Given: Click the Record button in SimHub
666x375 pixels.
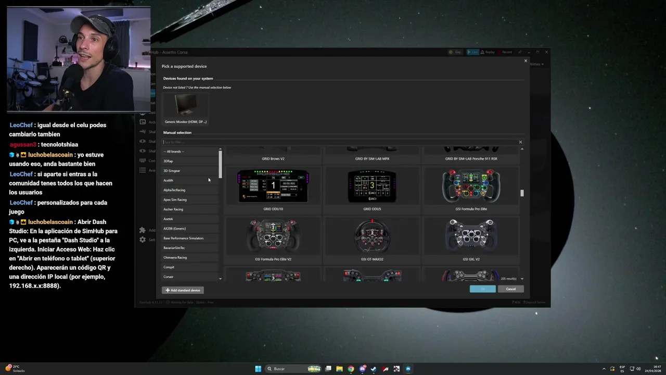Looking at the screenshot, I should tap(505, 52).
